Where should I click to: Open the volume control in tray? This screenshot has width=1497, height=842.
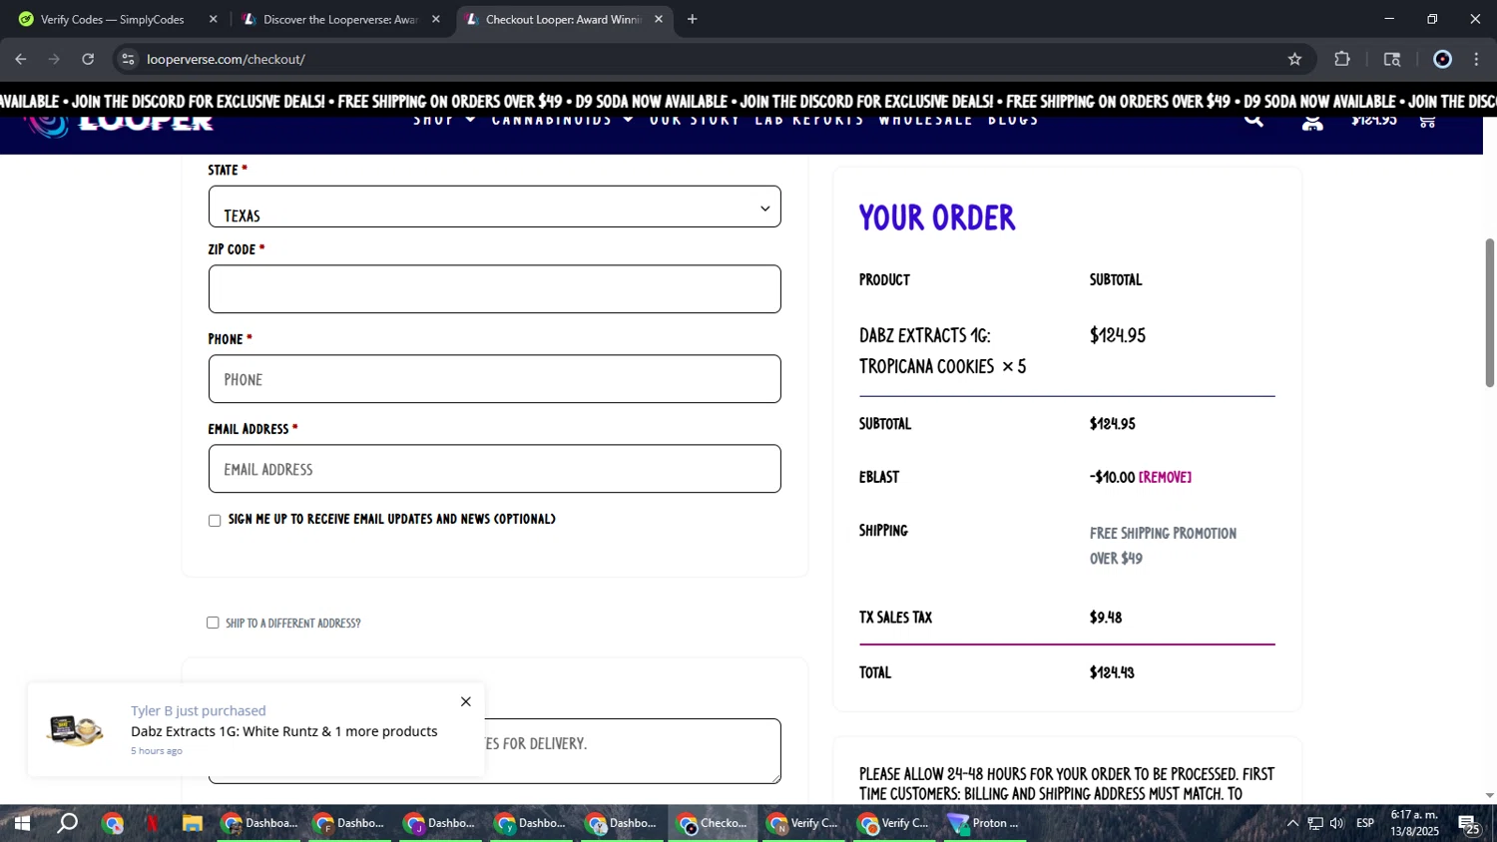tap(1337, 823)
